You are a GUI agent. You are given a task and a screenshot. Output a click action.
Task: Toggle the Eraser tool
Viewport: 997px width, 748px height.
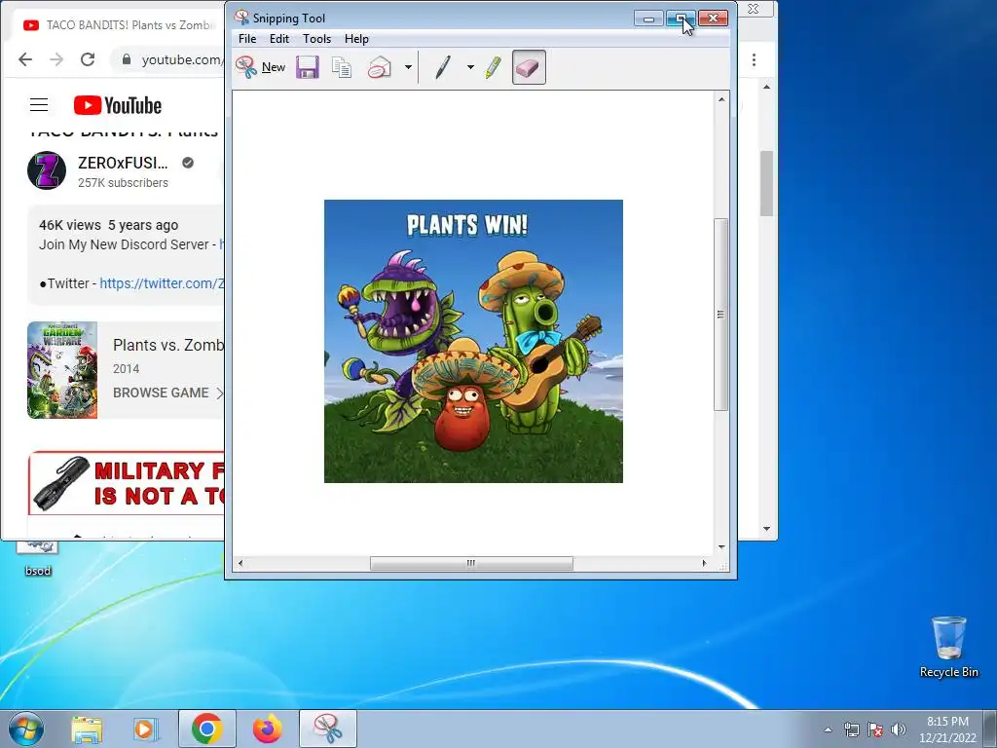529,67
